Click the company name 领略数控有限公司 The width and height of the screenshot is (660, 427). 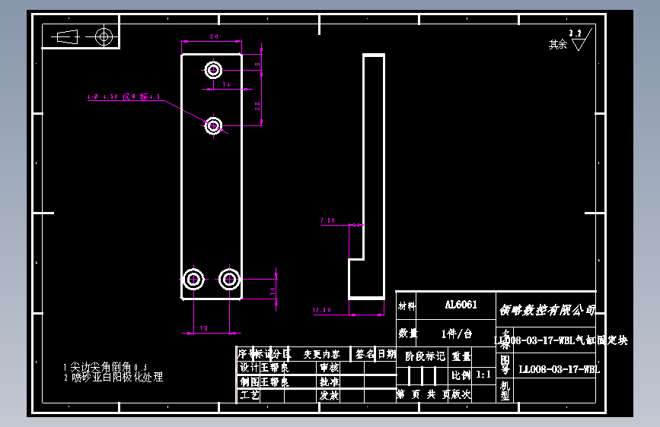click(x=547, y=310)
